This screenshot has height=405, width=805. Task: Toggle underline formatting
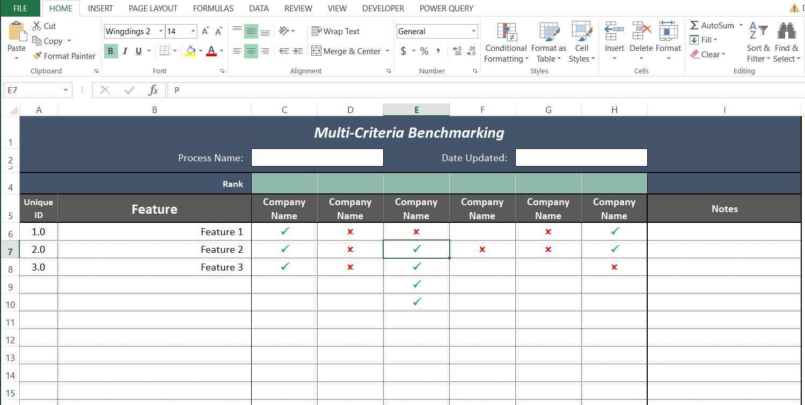click(137, 50)
